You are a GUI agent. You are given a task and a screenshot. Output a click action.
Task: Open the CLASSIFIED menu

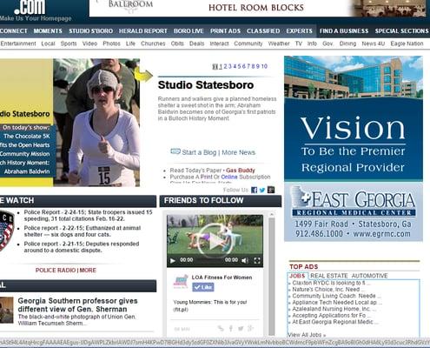pyautogui.click(x=263, y=31)
